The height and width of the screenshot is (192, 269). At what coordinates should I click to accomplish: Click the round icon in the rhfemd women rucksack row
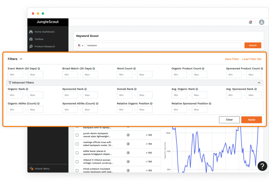click(128, 162)
